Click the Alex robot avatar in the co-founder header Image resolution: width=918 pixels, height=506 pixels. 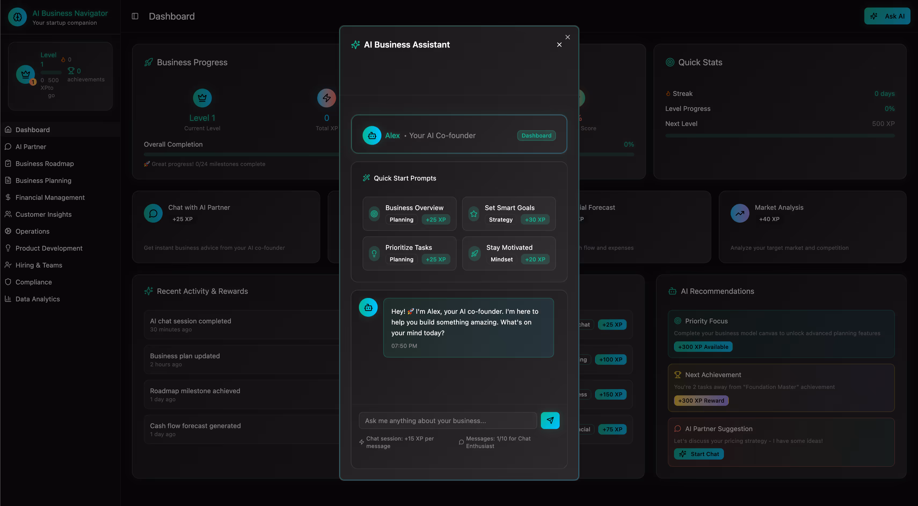click(x=372, y=136)
